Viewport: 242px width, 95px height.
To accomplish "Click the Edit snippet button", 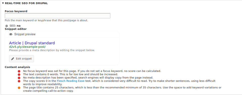I will click(21, 59).
